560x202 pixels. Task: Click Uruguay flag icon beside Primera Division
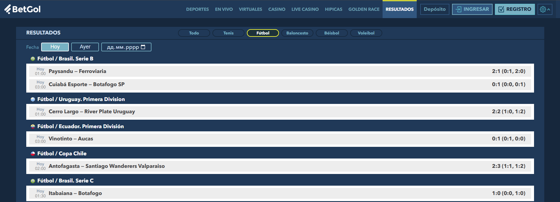coord(33,99)
